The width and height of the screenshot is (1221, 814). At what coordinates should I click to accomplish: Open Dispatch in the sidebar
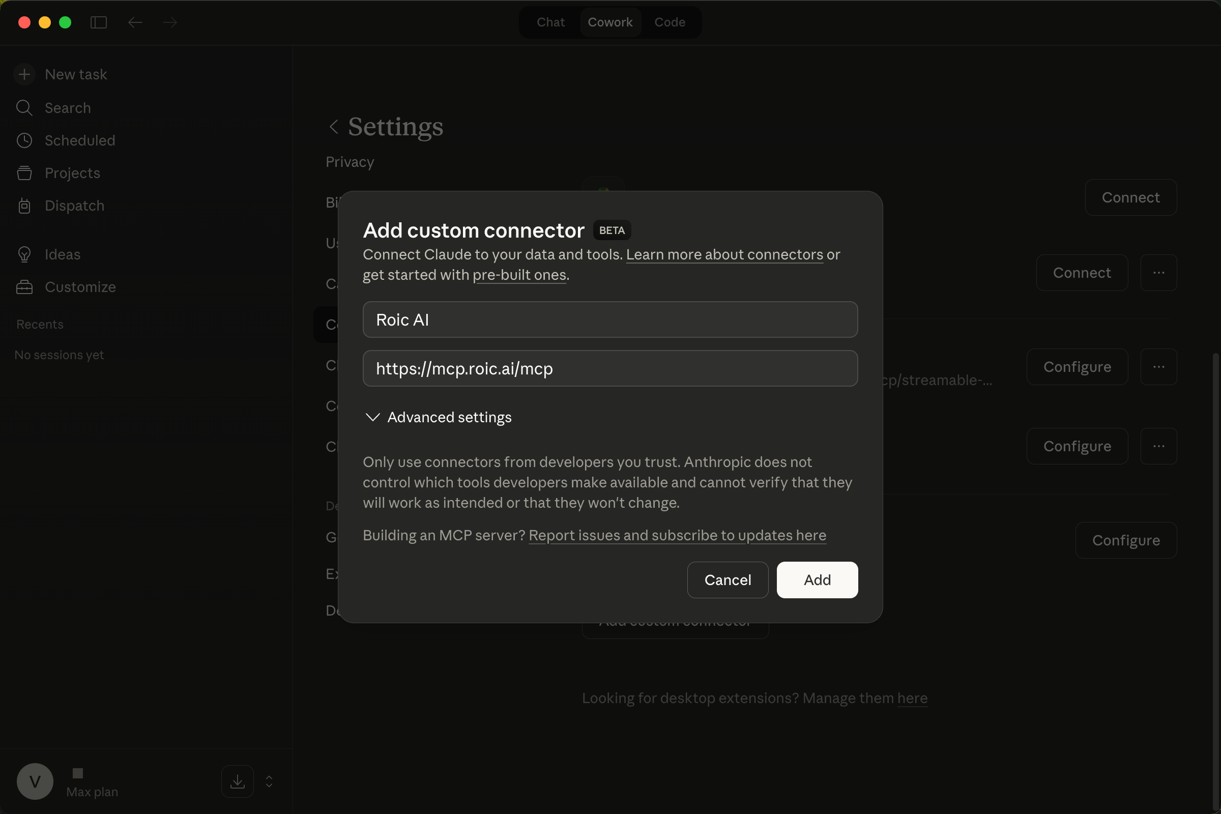[74, 206]
